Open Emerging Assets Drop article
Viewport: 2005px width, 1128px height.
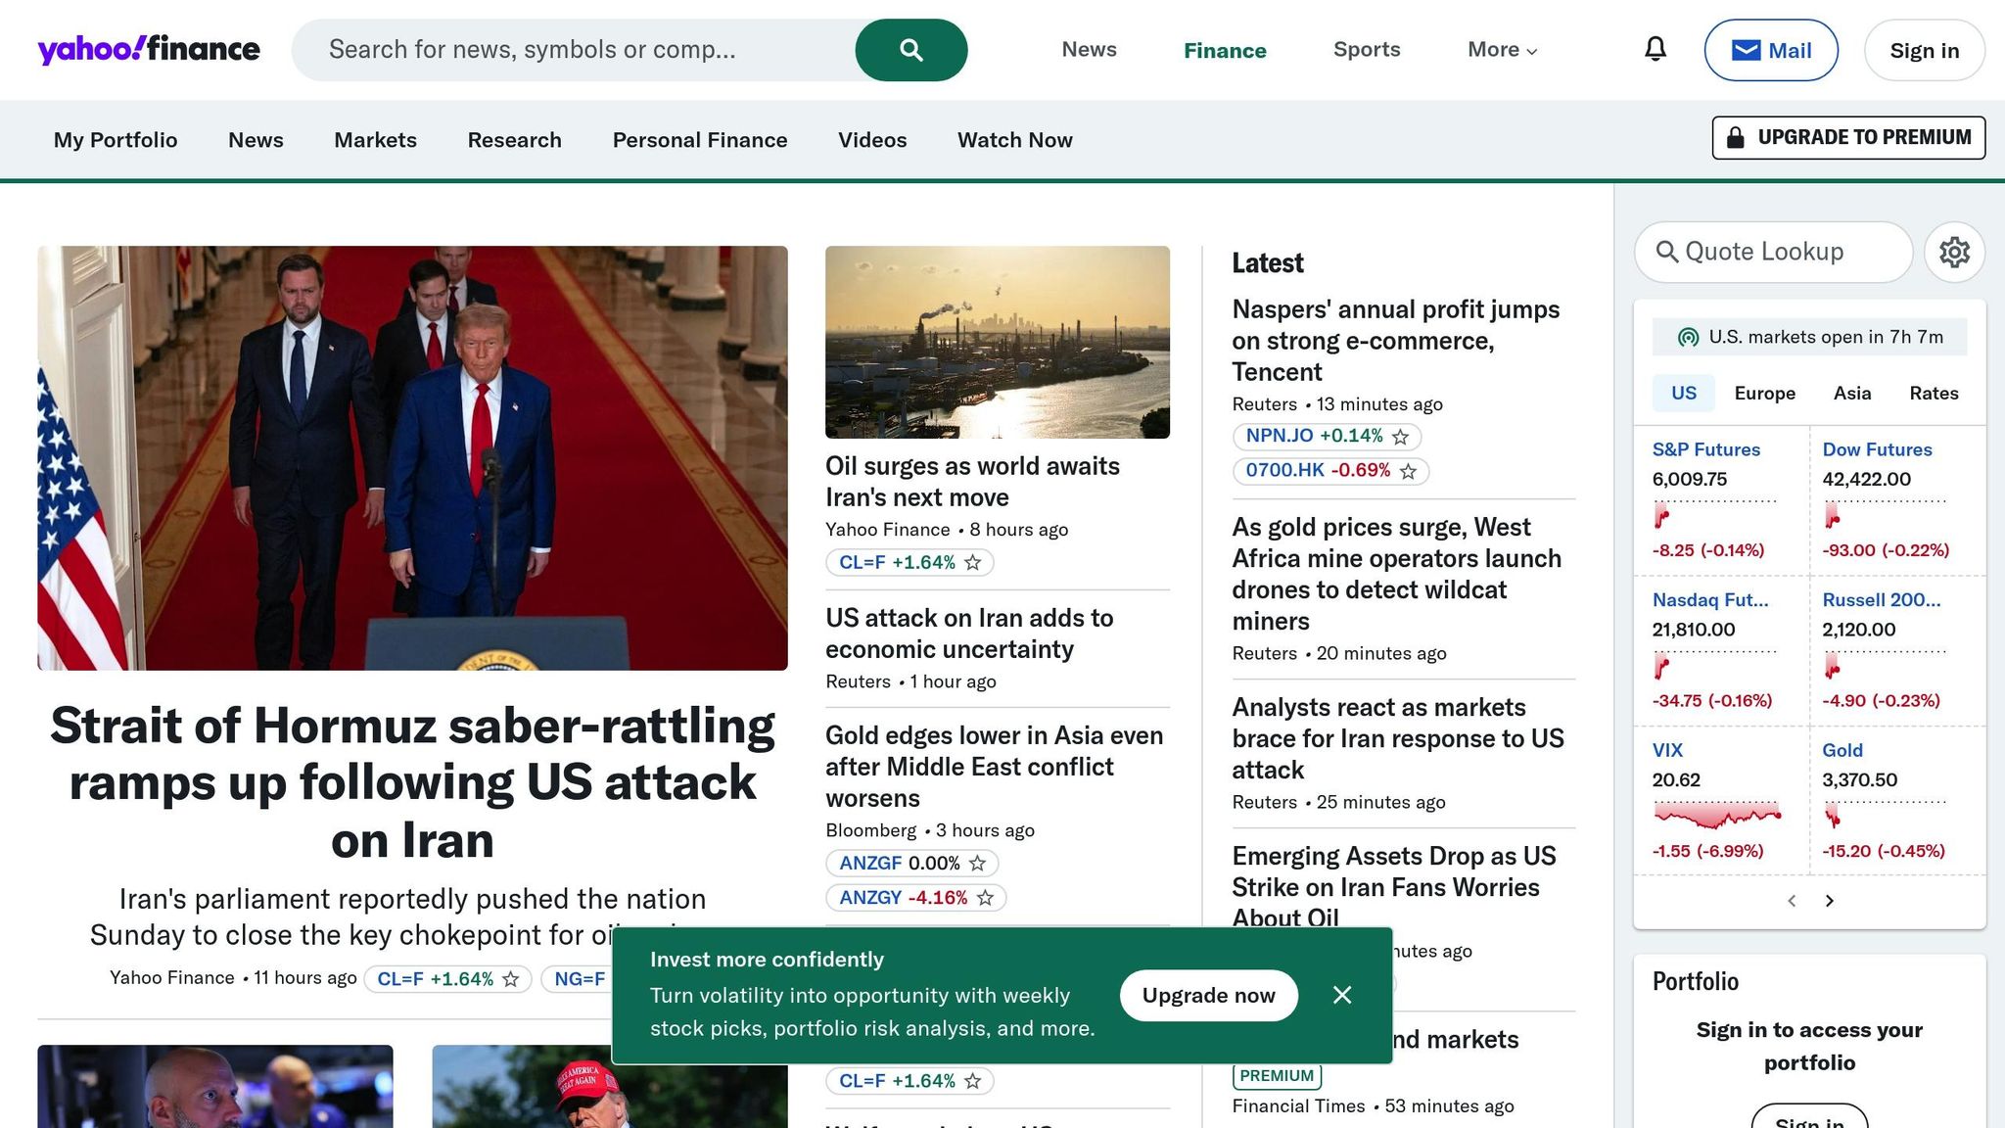(1394, 886)
